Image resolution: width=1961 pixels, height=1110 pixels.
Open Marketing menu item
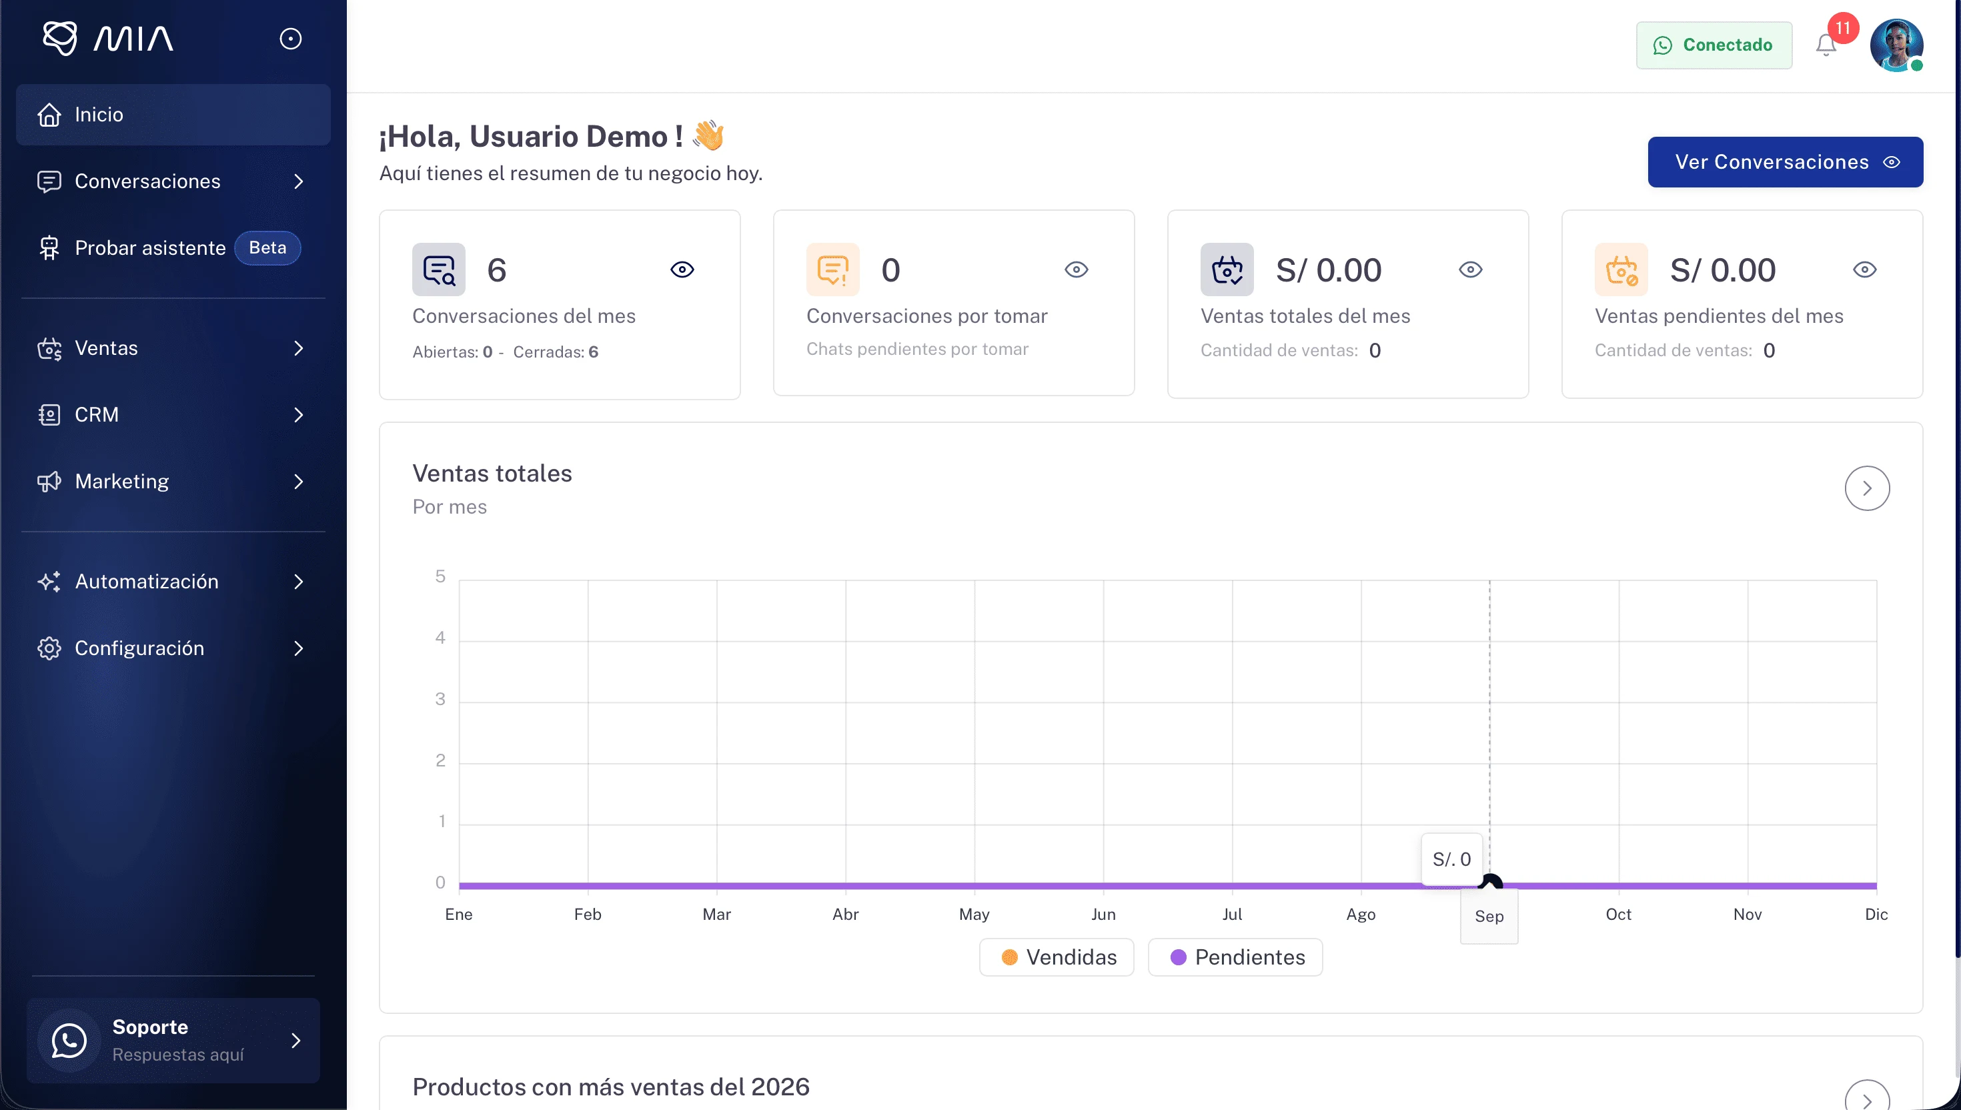pos(173,482)
